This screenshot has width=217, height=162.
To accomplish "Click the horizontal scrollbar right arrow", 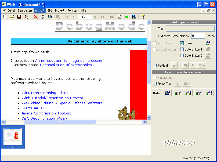I will (144, 122).
